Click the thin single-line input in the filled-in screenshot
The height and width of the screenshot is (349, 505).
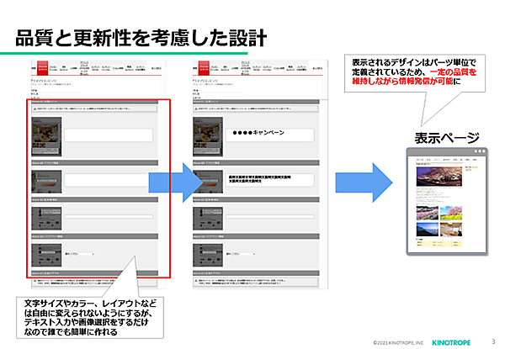(269, 217)
